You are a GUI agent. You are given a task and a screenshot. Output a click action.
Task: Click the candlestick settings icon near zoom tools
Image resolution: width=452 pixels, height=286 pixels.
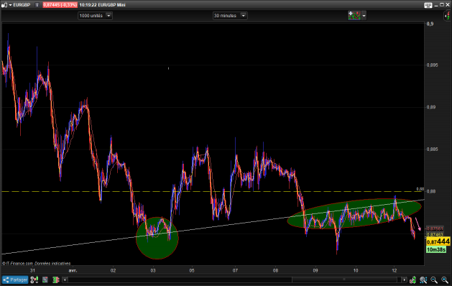(x=412, y=280)
